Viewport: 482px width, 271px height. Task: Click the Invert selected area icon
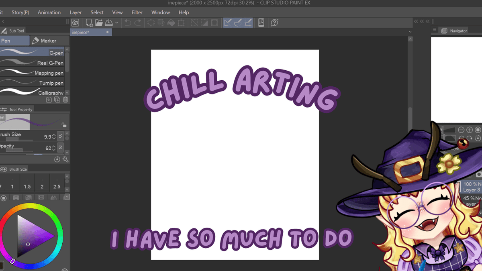(204, 23)
